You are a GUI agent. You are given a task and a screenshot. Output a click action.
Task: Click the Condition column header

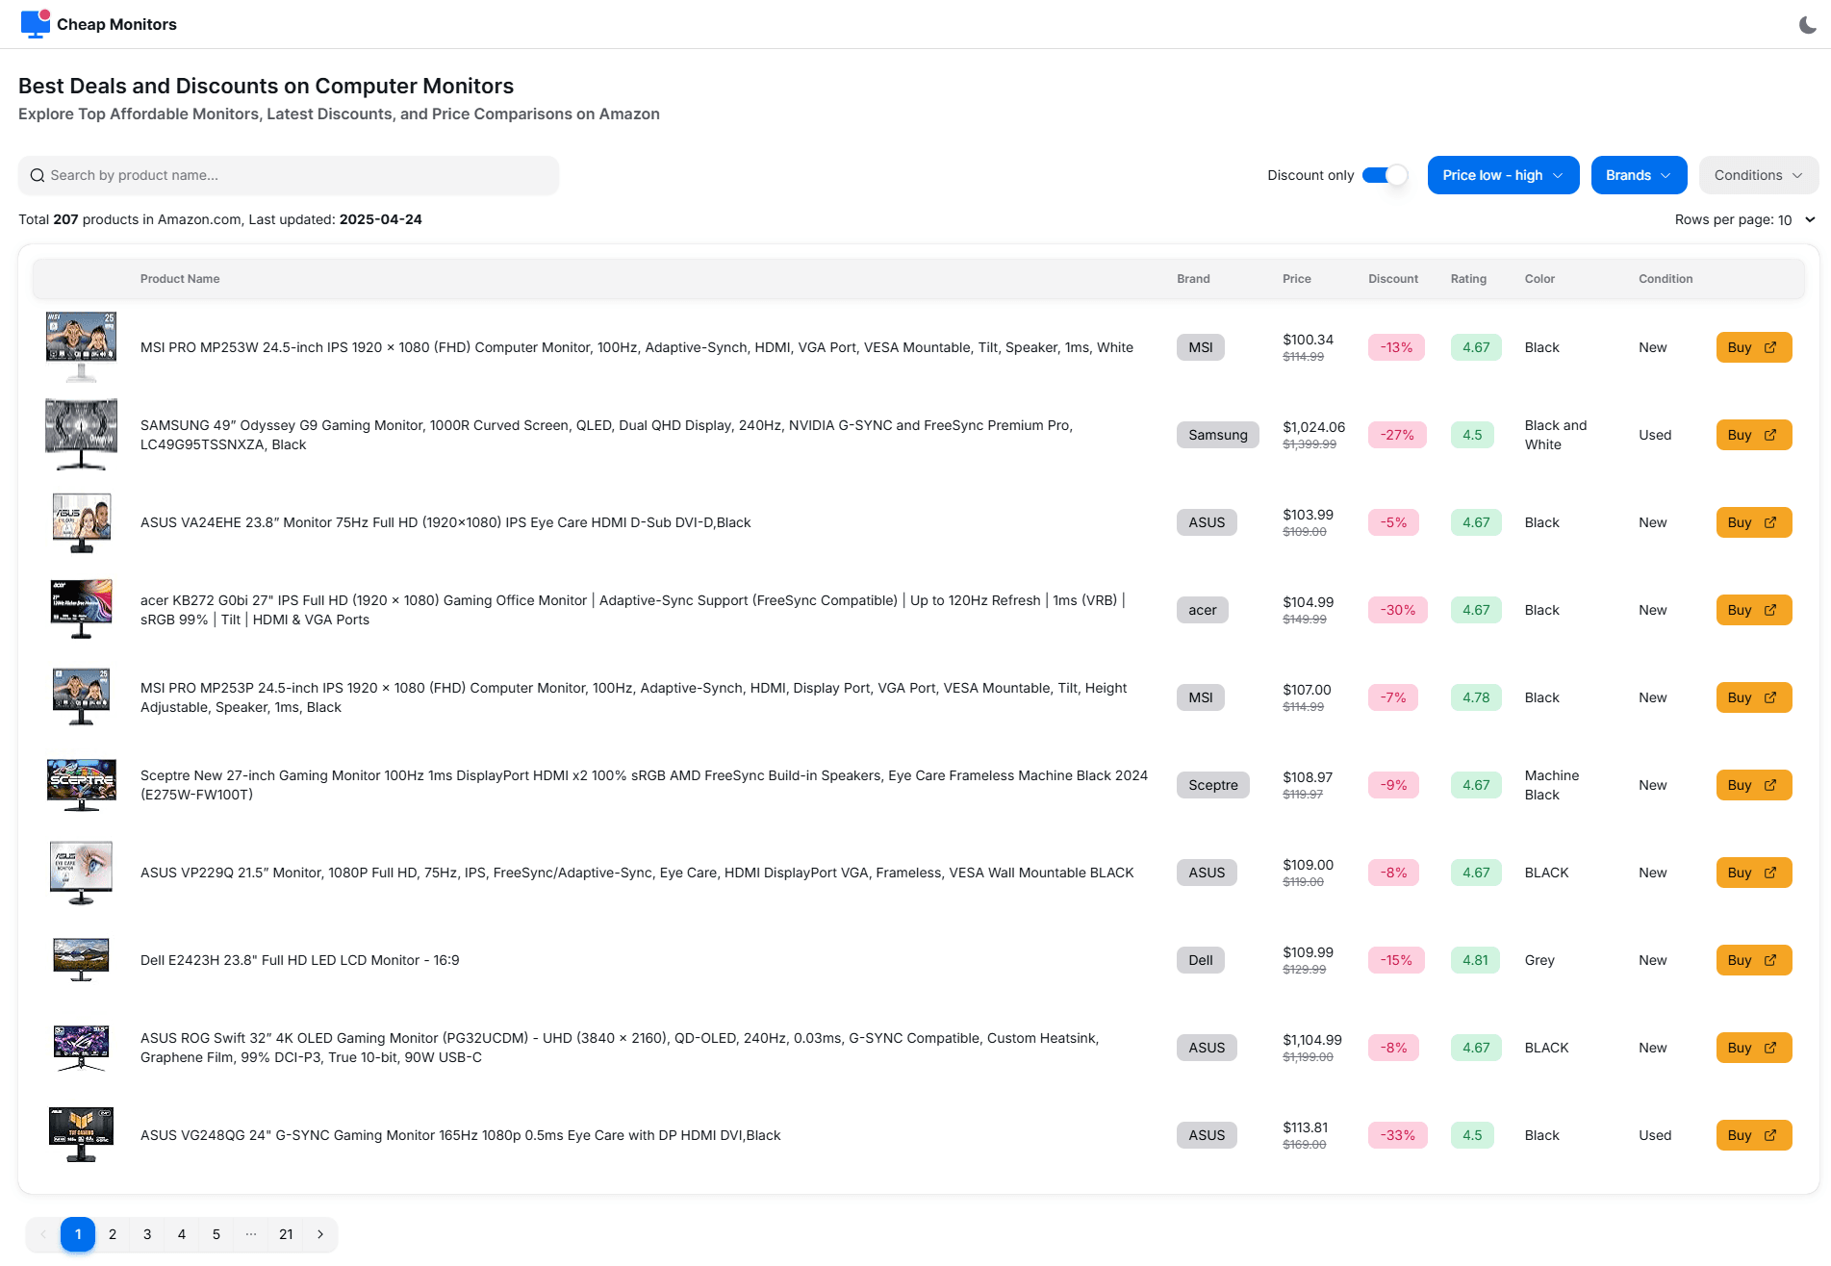1666,279
